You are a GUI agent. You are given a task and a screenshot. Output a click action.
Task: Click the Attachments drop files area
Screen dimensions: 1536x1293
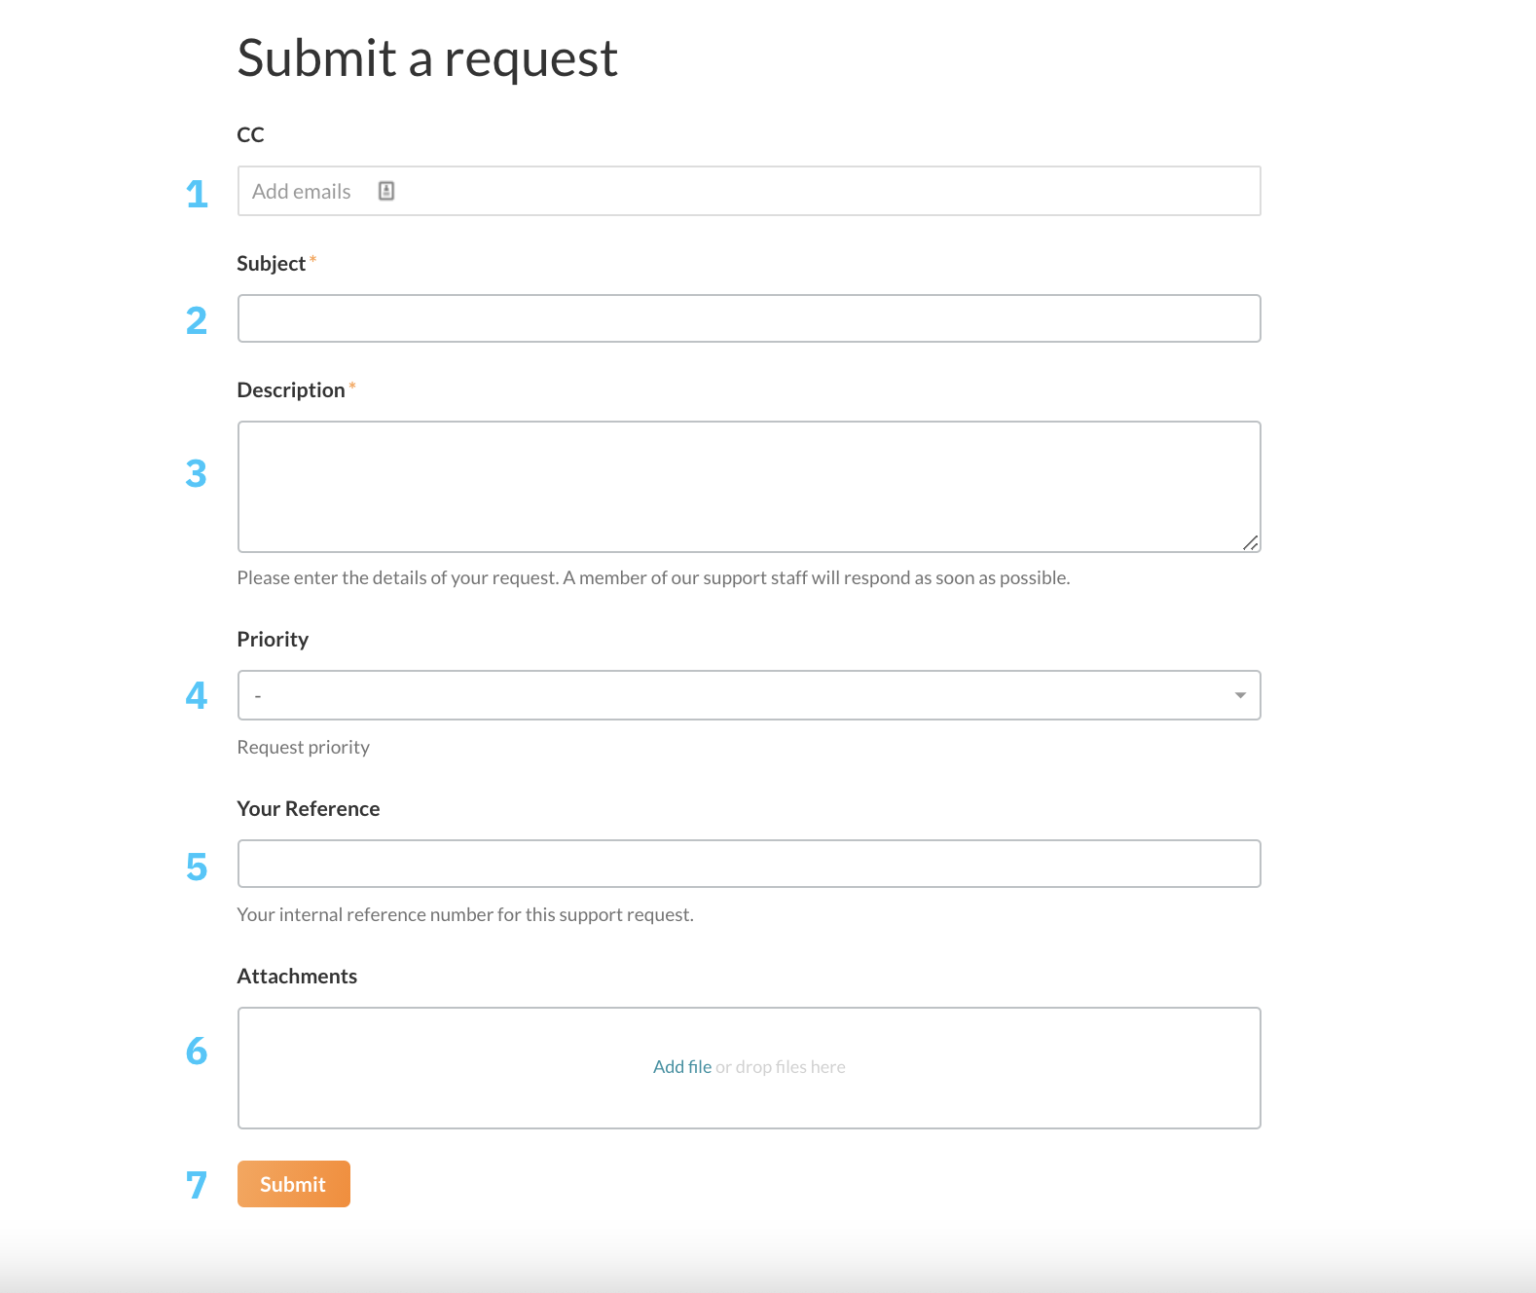pos(749,1068)
